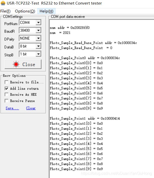This screenshot has height=178, width=154.
Task: Click the Clear link
Action: coord(31,108)
